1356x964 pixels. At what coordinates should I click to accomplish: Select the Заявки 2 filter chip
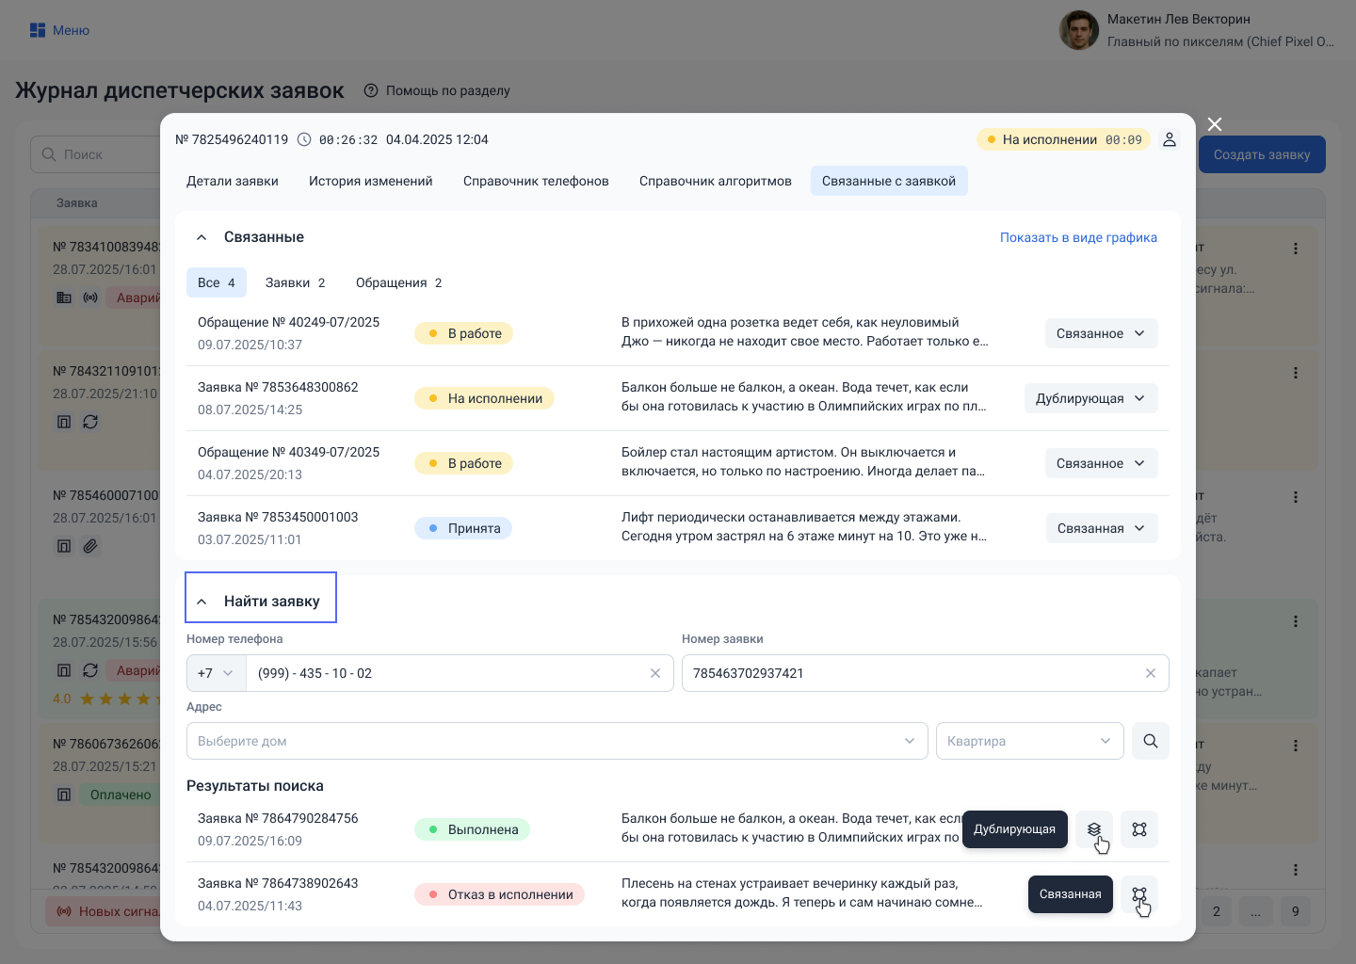click(295, 282)
